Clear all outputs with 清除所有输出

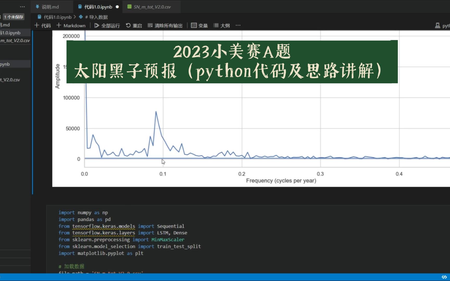pyautogui.click(x=165, y=25)
